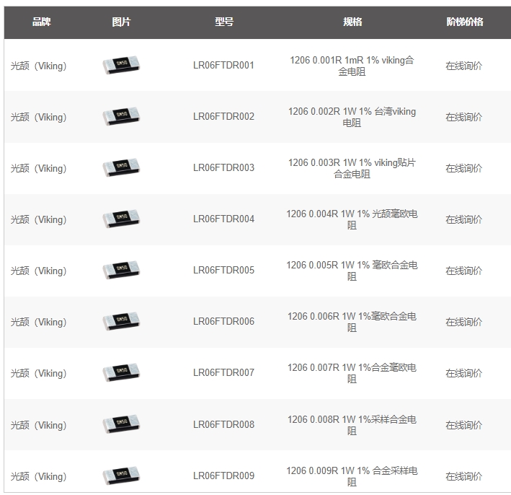View the LR06FTDR007 resistor thumbnail
The height and width of the screenshot is (495, 511).
coord(121,373)
